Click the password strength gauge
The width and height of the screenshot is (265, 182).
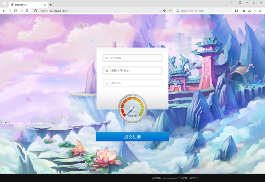pos(132,109)
